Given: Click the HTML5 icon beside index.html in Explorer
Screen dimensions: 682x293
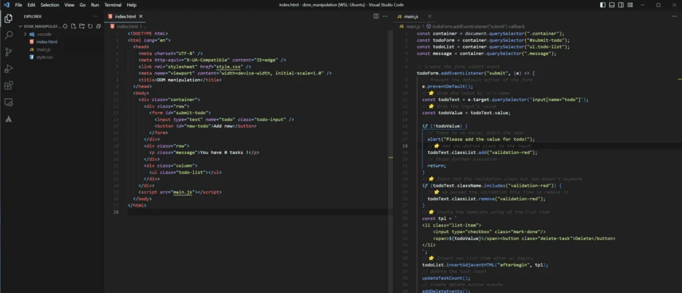Looking at the screenshot, I should [31, 42].
